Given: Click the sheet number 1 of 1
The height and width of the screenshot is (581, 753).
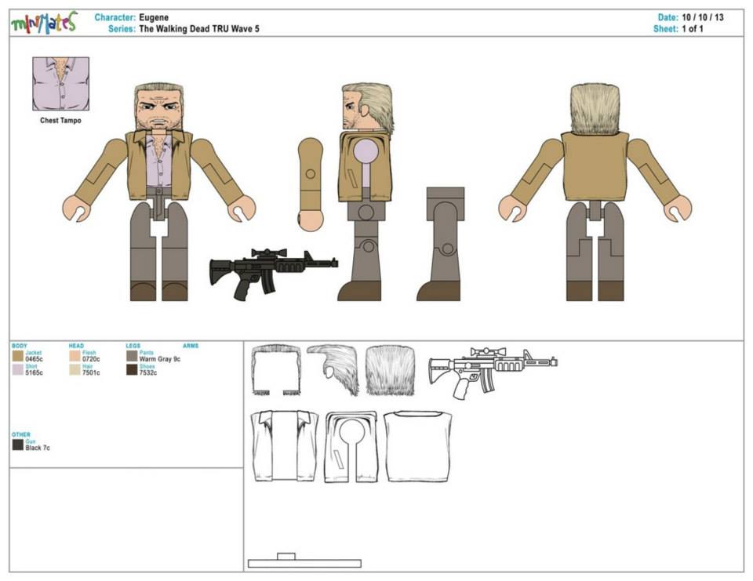Looking at the screenshot, I should click(x=693, y=29).
